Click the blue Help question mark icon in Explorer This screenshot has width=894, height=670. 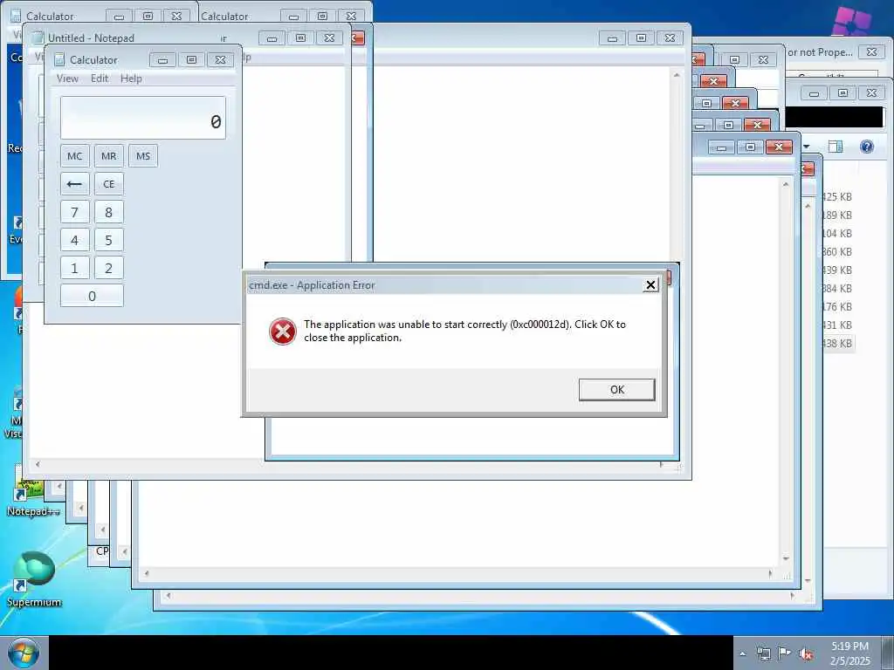867,147
